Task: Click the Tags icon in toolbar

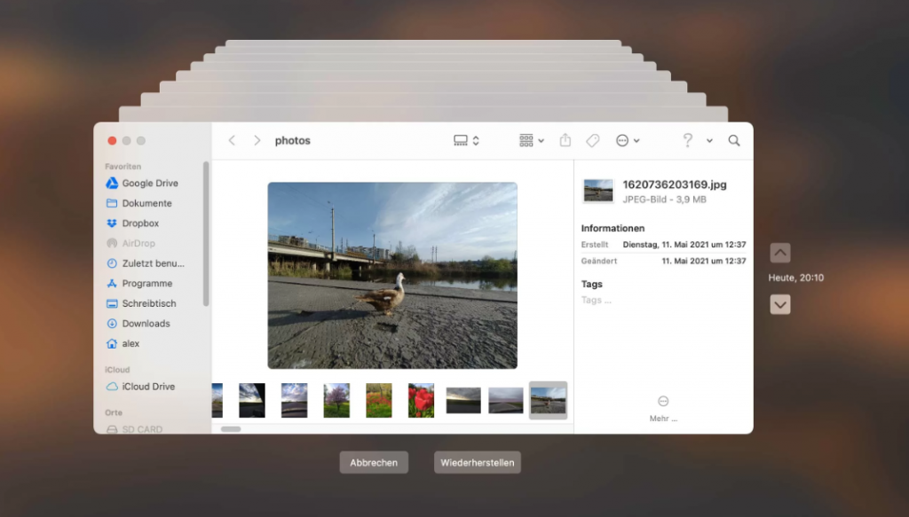Action: coord(593,140)
